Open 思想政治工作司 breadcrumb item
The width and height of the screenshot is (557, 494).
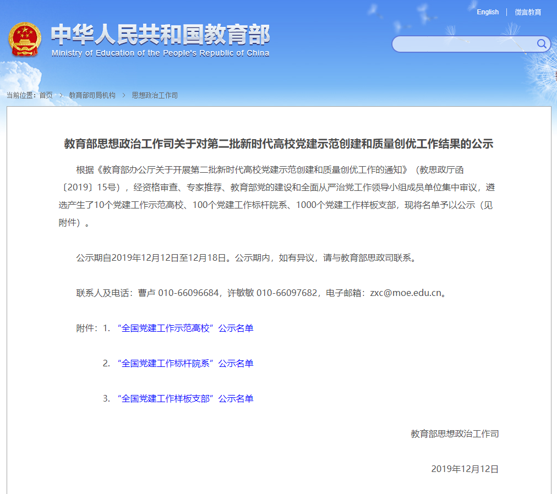point(155,95)
